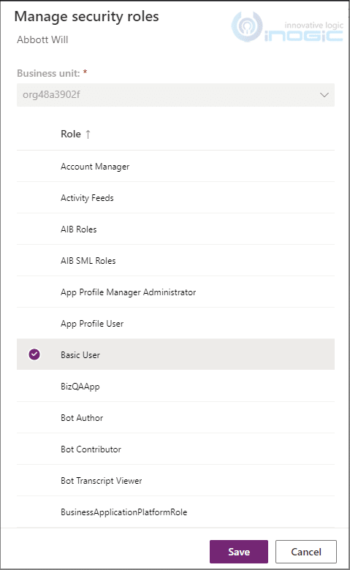Choose the AIB Roles row
This screenshot has height=570, width=350.
175,229
